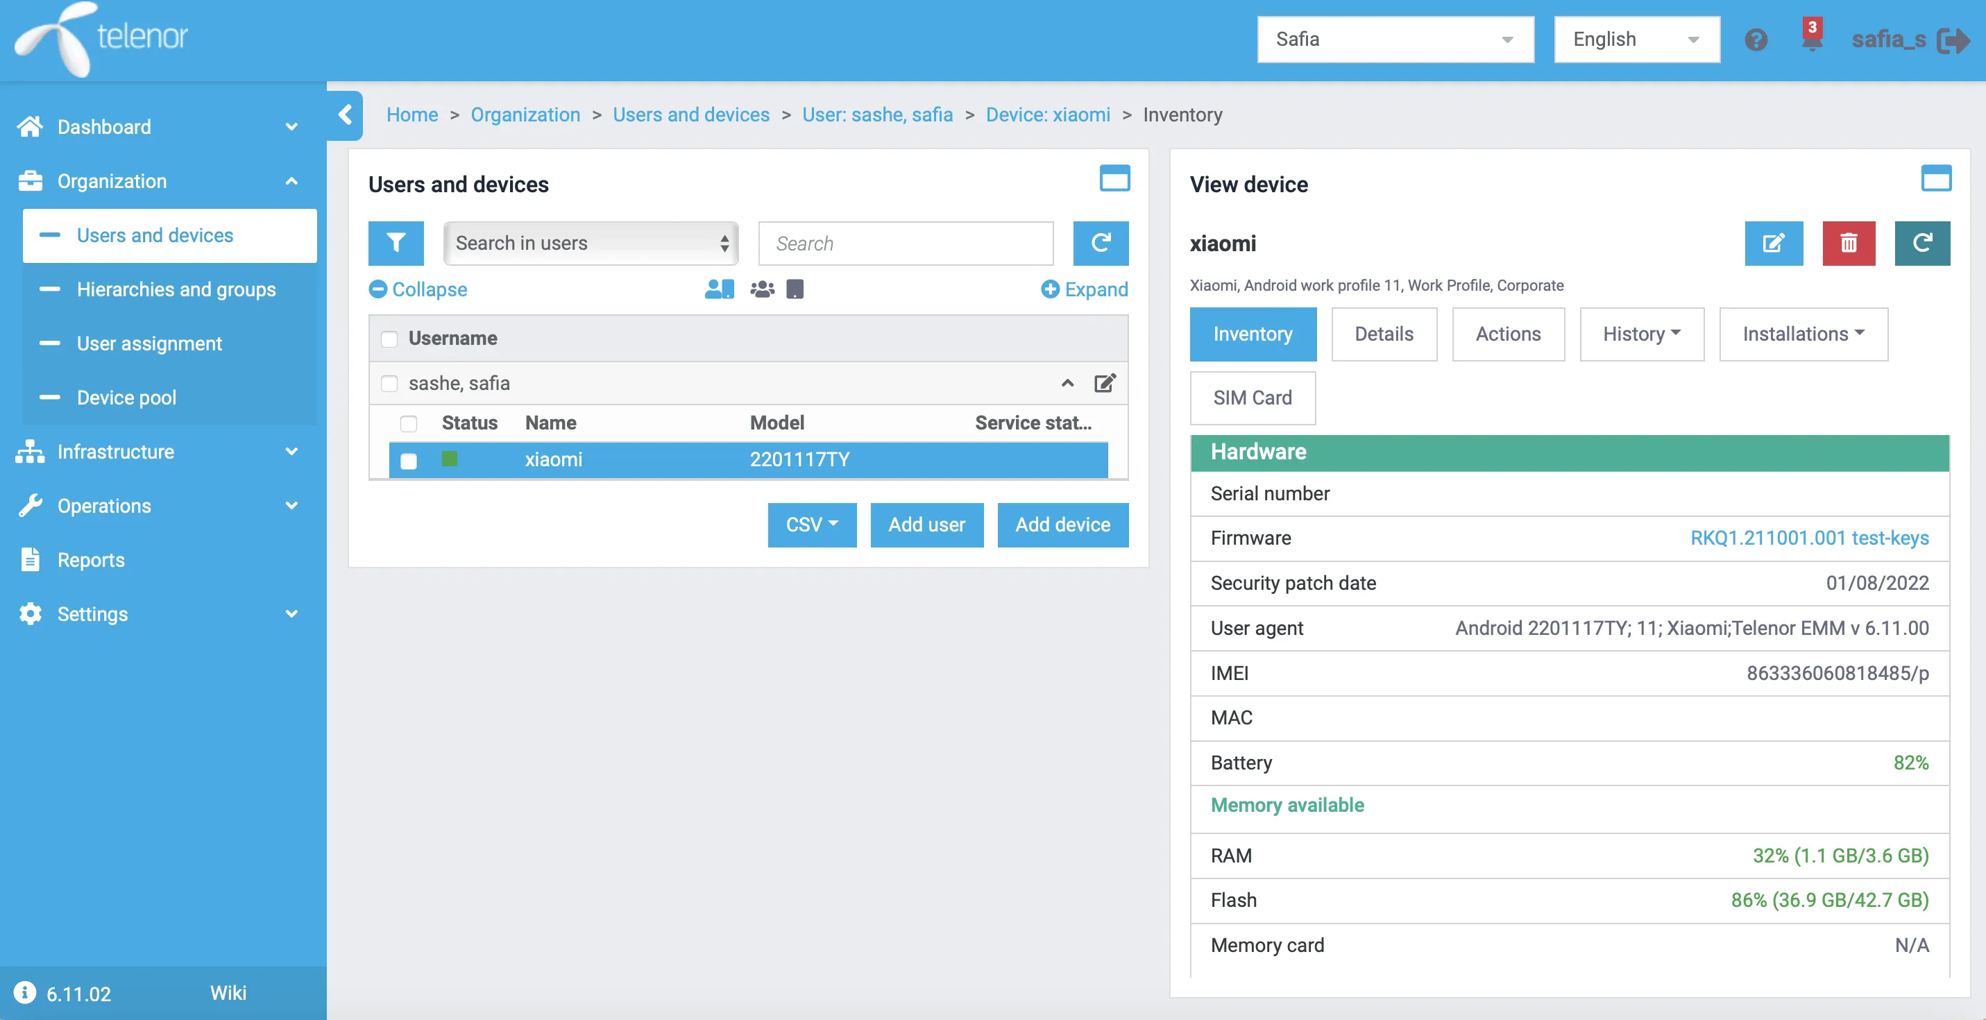Maximize the Users and devices panel
The height and width of the screenshot is (1020, 1986).
(x=1114, y=178)
